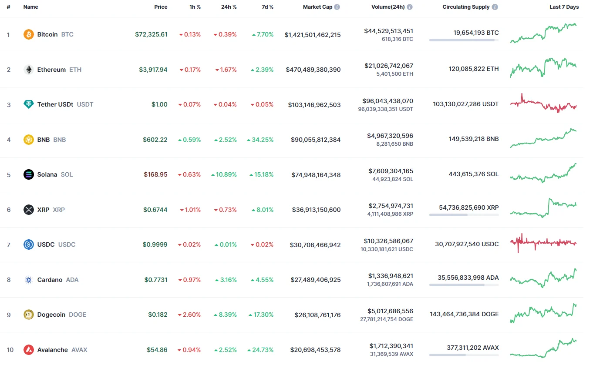Image resolution: width=593 pixels, height=365 pixels.
Task: Click the Dogecoin logo icon
Action: point(29,315)
